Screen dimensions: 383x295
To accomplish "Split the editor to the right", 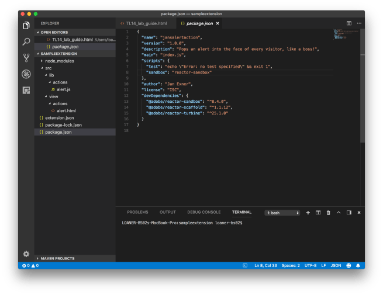I will [x=349, y=23].
